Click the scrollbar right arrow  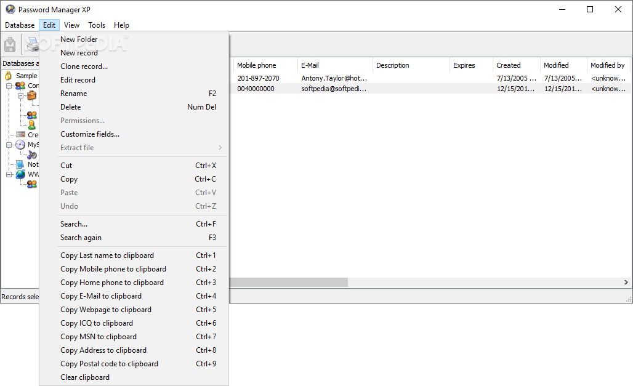tap(626, 282)
